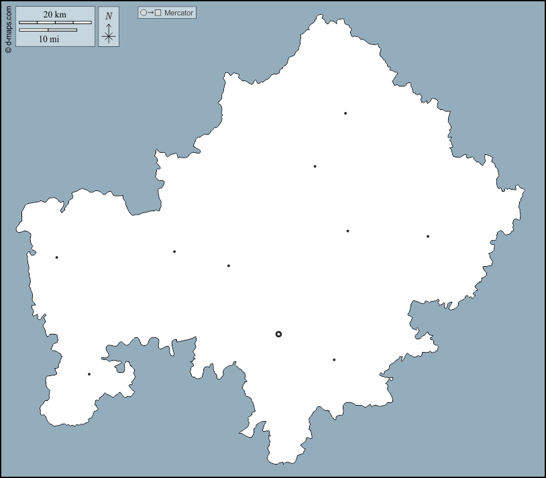This screenshot has width=546, height=478.
Task: Select the easternmost city dot
Action: 428,236
